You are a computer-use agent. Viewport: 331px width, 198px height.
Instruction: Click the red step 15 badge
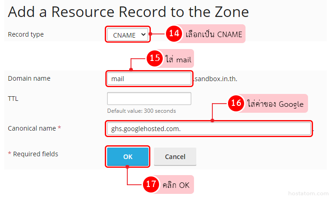click(154, 58)
